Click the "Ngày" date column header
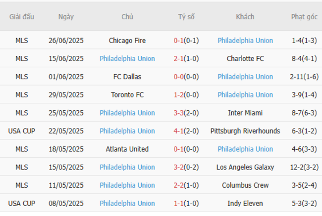This screenshot has width=322, height=216. point(66,17)
